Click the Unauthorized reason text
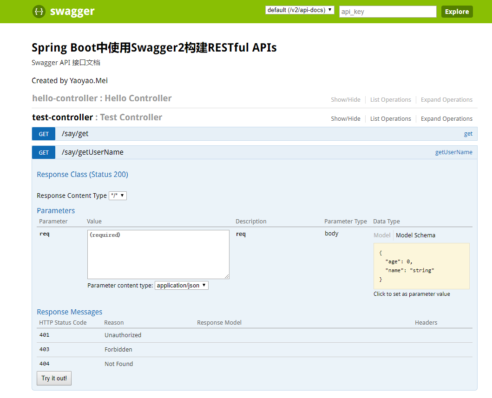The height and width of the screenshot is (398, 492). pos(123,335)
